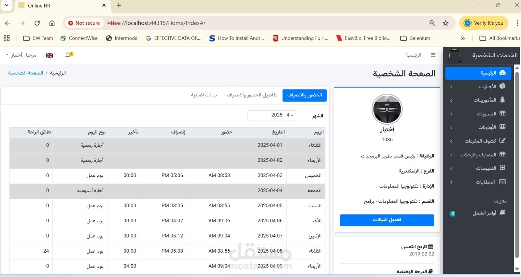Click the الرئيسية link in top navbar
521x277 pixels.
coord(413,55)
